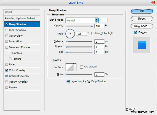Open the Blend Mode dropdown
The image size is (157, 115).
(x=82, y=20)
